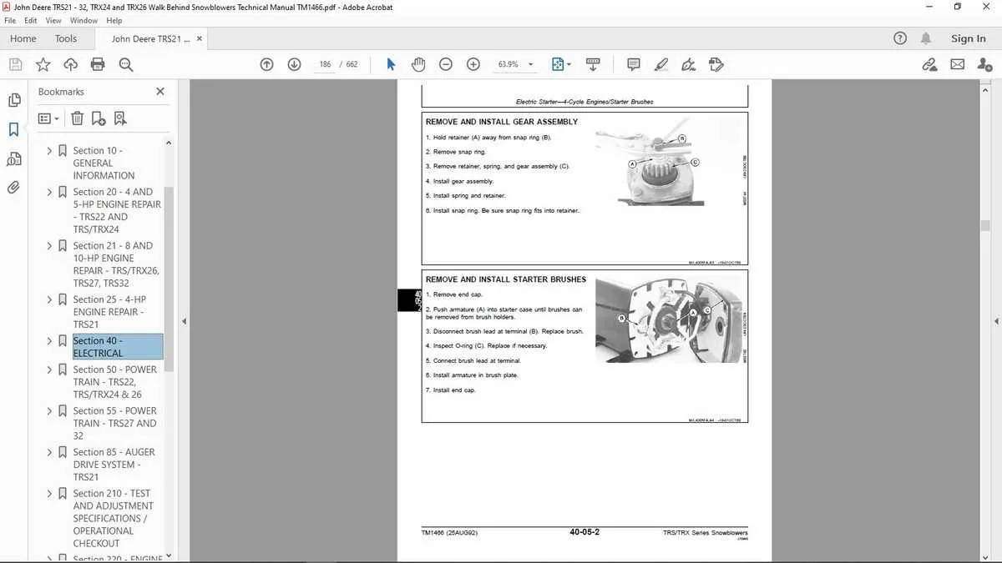This screenshot has height=563, width=1002.
Task: Open page thumbnails panel icon
Action: pyautogui.click(x=14, y=100)
